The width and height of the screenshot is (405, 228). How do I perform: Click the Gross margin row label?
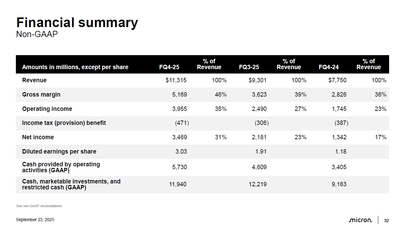pyautogui.click(x=41, y=94)
